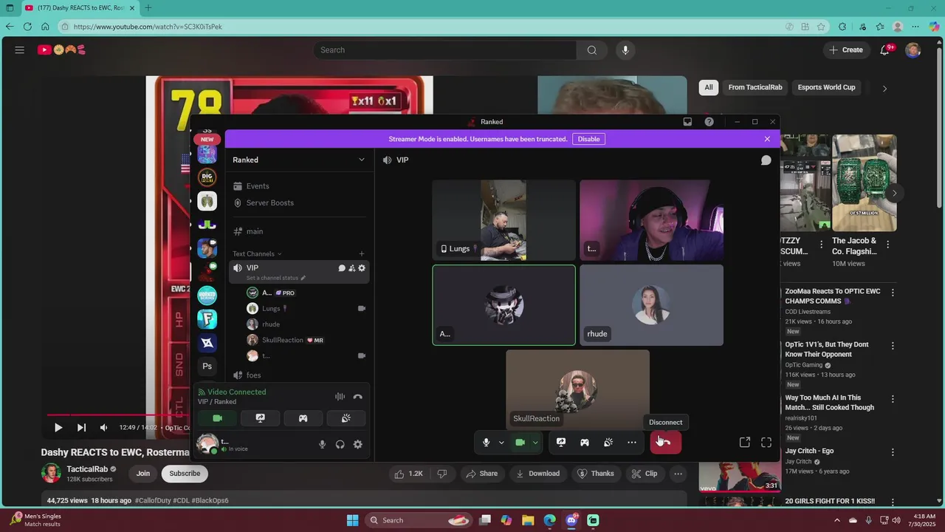Screen dimensions: 945x532
Task: Disconnect from the voice call with the red button
Action: (665, 442)
